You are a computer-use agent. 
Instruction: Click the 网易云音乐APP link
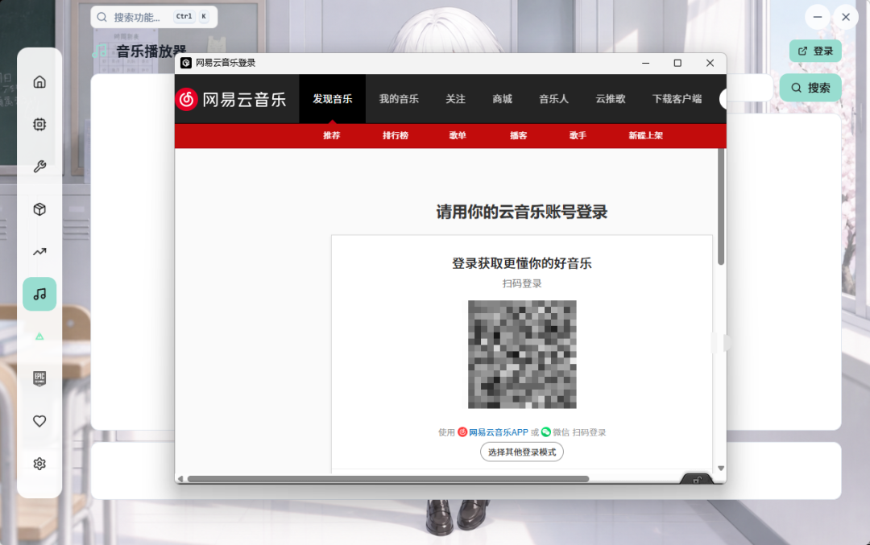(x=499, y=432)
